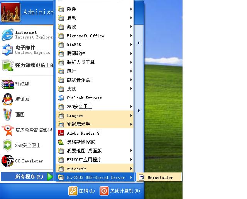Open Outlook Express in programs list
Viewport: 247px width, 199px height.
click(x=84, y=98)
